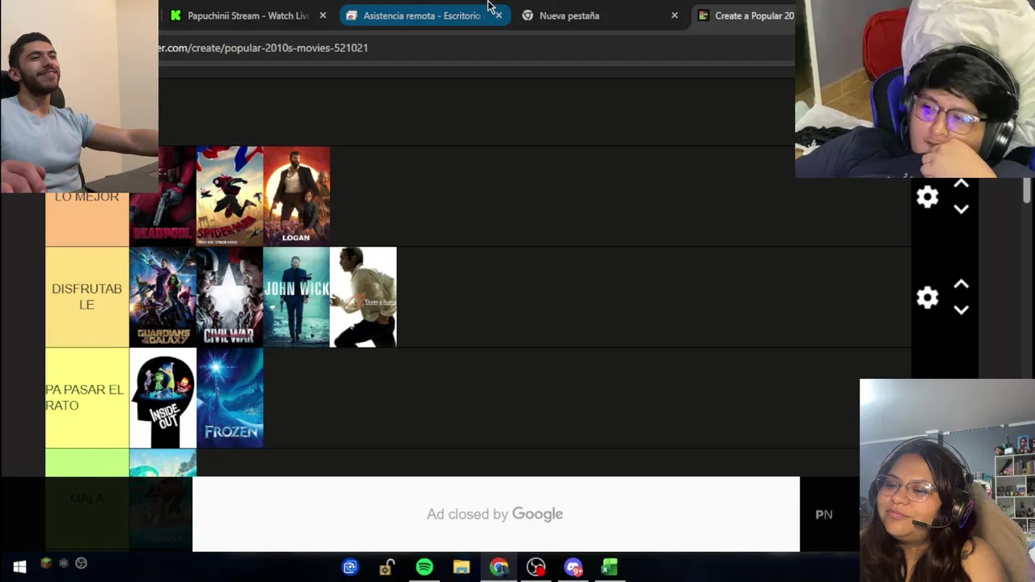Open File Explorer from the taskbar

click(462, 567)
